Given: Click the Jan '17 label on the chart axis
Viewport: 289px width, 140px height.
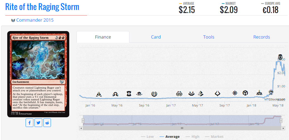Looking at the screenshot, I should pos(171,105).
